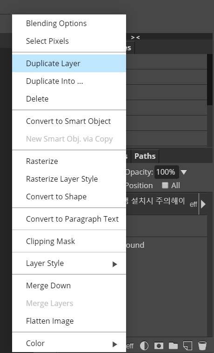This screenshot has width=214, height=353.
Task: Add a raster mask to the layer
Action: click(x=159, y=346)
